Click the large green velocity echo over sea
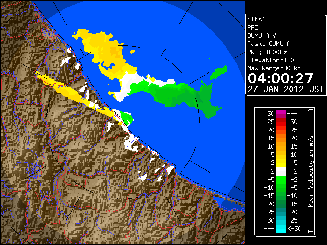Viewport: 327px width, 245px height. click(175, 94)
